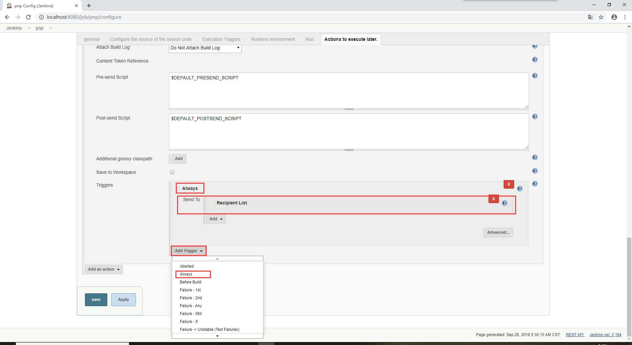Open REST API link
Screen dimensions: 632x345
(575, 335)
